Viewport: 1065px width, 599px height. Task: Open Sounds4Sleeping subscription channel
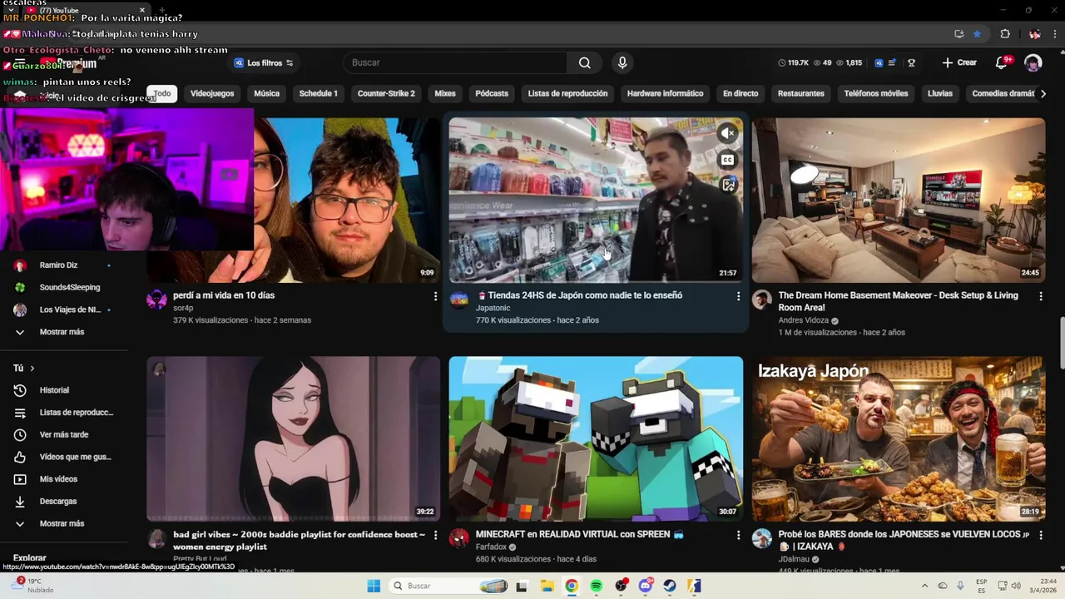coord(64,288)
